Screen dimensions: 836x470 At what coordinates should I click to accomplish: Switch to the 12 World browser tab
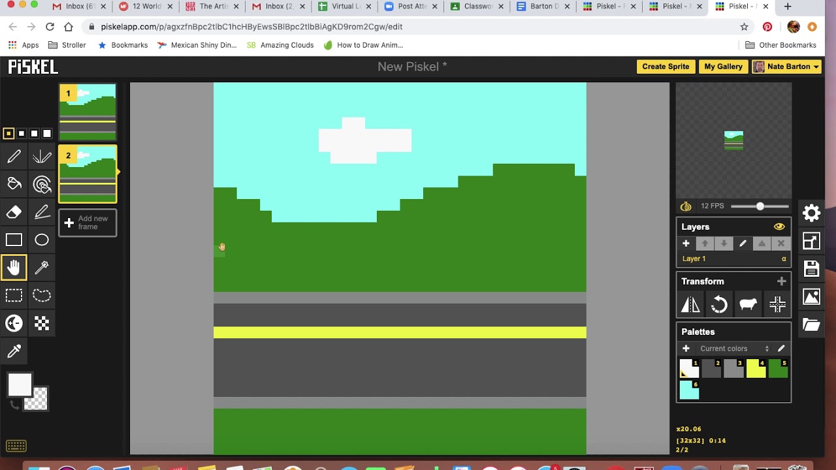point(146,7)
